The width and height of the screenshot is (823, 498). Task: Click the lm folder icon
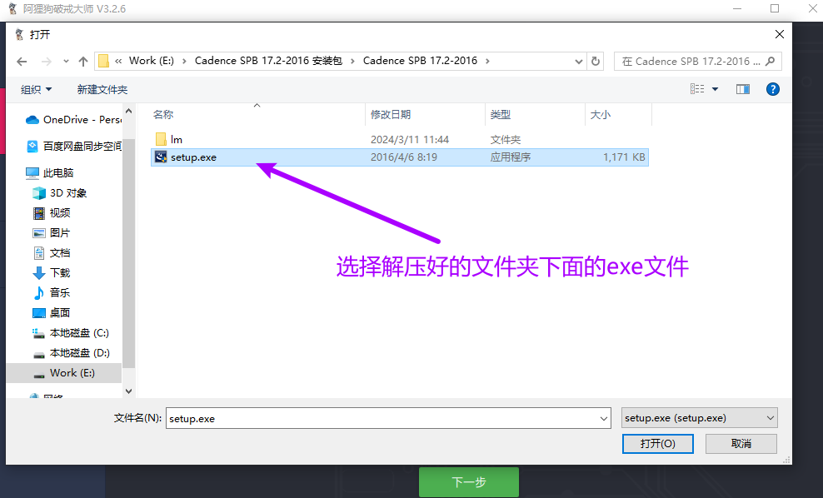[161, 139]
